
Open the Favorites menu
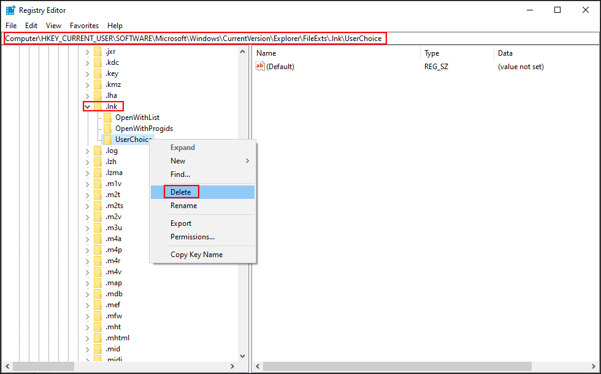85,26
